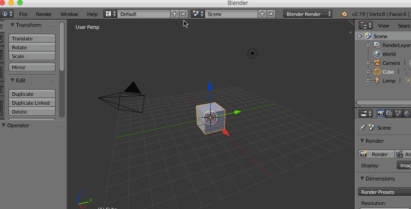The image size is (411, 209).
Task: Switch to the Physics tool shelf tab
Action: [2, 89]
